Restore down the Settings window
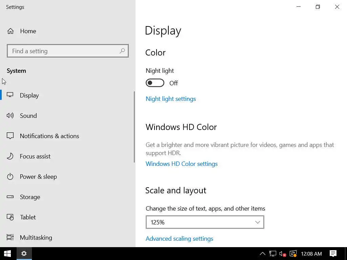Screen dimensions: 347x260 [318, 7]
